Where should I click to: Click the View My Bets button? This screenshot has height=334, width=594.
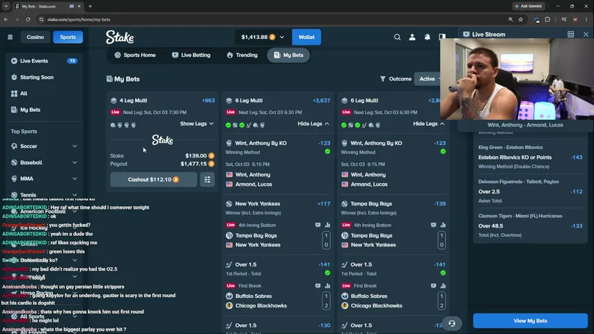(531, 321)
